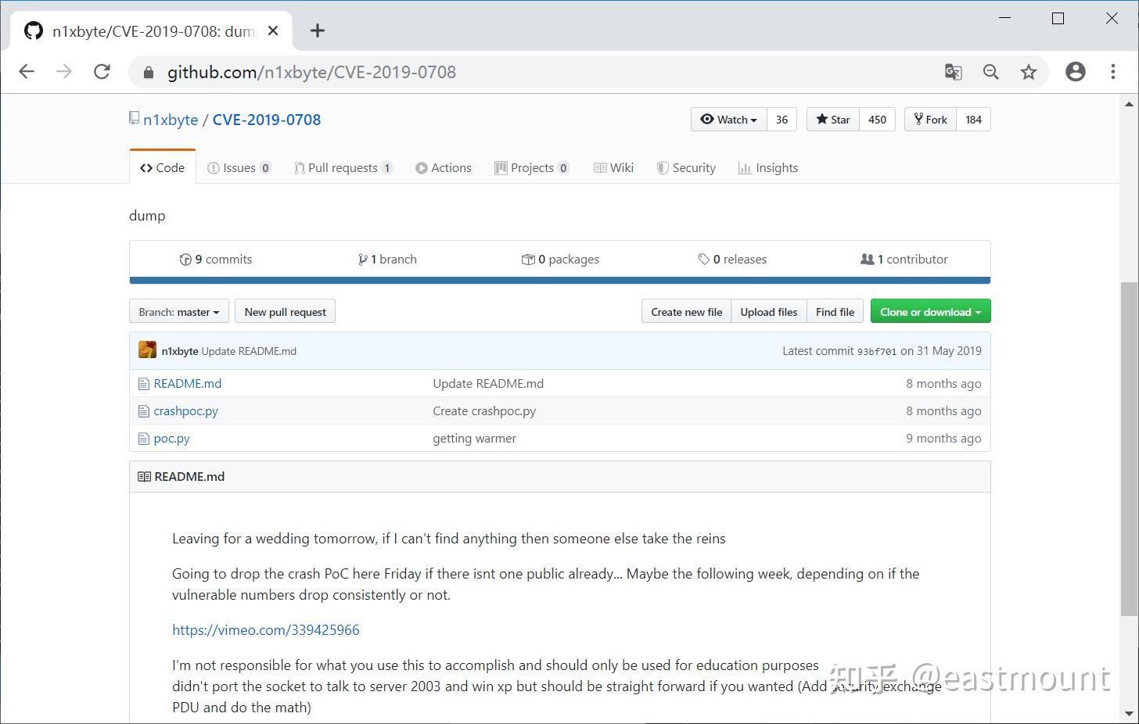View the 450 stargazers count

[877, 120]
